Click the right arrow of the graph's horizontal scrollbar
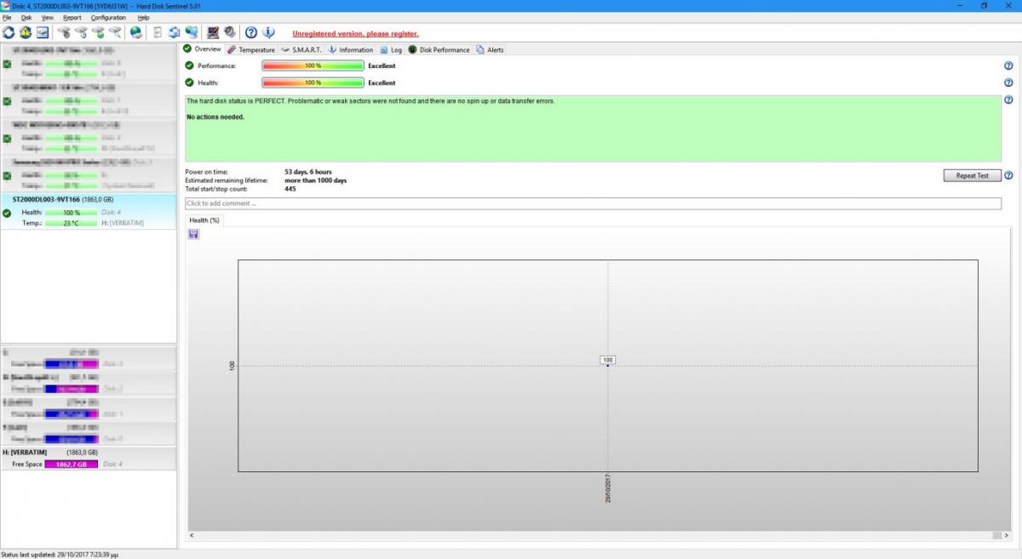Screen dimensions: 1022x559 pyautogui.click(x=996, y=535)
